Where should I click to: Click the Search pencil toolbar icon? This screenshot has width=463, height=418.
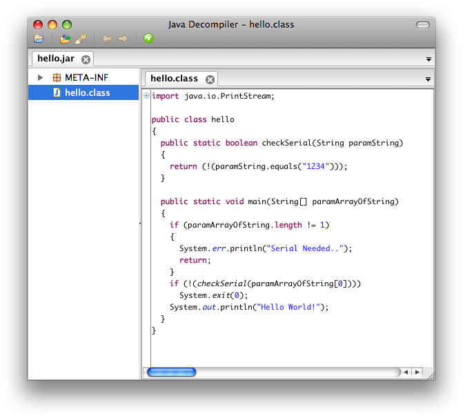(81, 39)
